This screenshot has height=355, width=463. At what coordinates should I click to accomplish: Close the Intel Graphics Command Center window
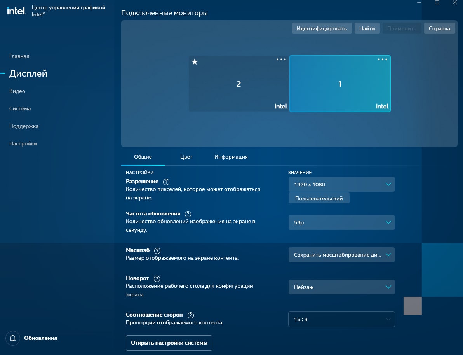tap(455, 3)
